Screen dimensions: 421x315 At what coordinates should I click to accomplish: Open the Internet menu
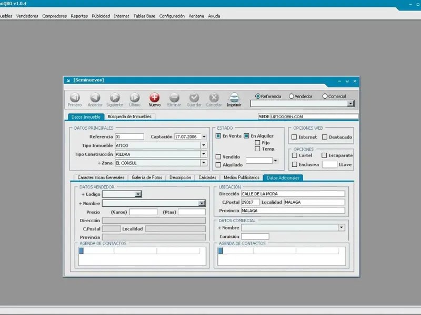(122, 16)
